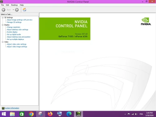Select Adjust video color settings
This screenshot has height=117, width=156.
pyautogui.click(x=17, y=44)
